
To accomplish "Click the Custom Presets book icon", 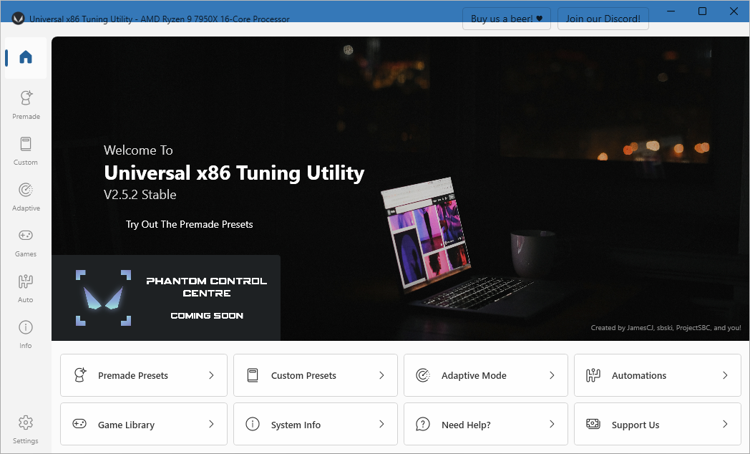I will tap(253, 375).
